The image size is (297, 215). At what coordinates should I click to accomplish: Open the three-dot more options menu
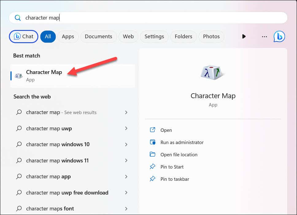[264, 37]
